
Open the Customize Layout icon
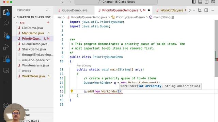coord(213,2)
